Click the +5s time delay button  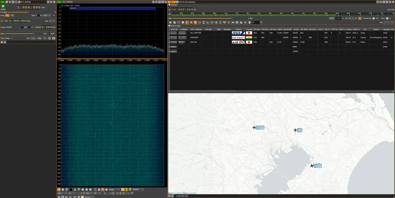[39, 38]
